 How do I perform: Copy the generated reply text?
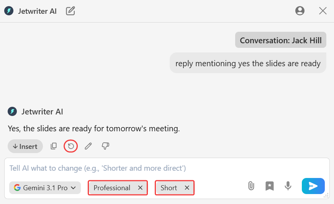(54, 146)
